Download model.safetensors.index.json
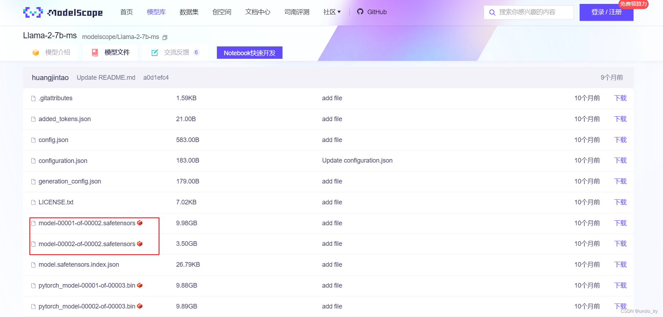The width and height of the screenshot is (663, 317). 620,265
